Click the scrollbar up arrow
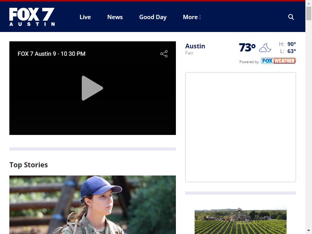 tap(308, 4)
